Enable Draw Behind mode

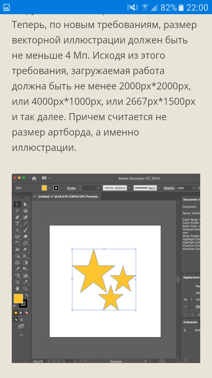pos(21,320)
